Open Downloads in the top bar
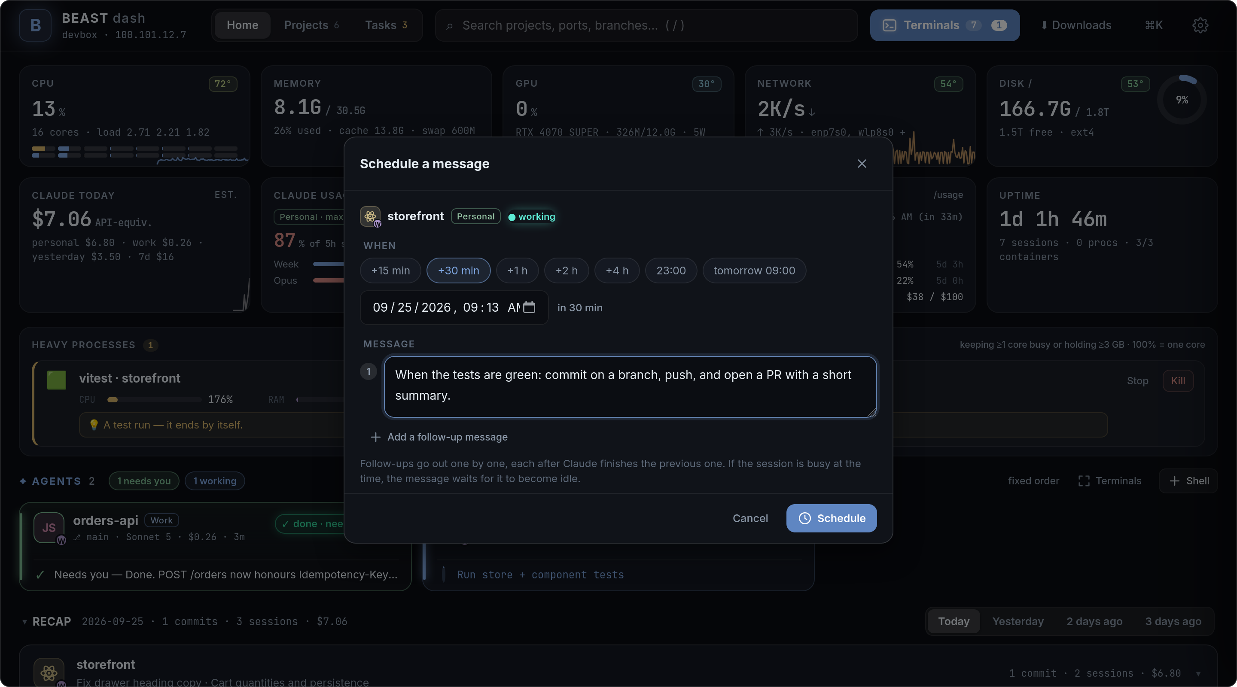 tap(1076, 25)
